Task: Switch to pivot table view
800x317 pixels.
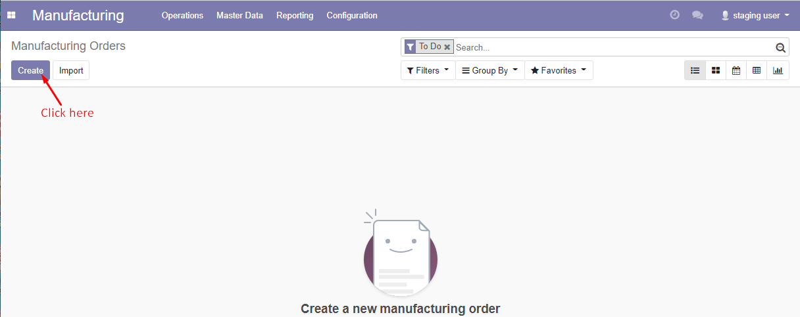Action: [x=757, y=70]
